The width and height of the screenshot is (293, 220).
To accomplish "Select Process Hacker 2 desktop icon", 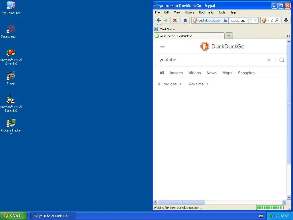I will pos(11,127).
